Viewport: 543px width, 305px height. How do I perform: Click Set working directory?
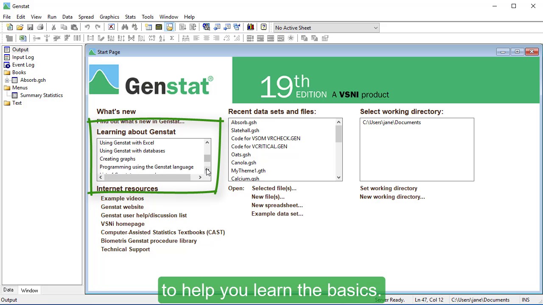[x=389, y=188]
